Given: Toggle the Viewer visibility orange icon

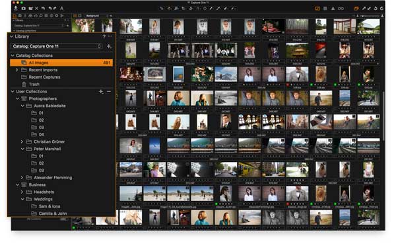Looking at the screenshot, I should 317,9.
